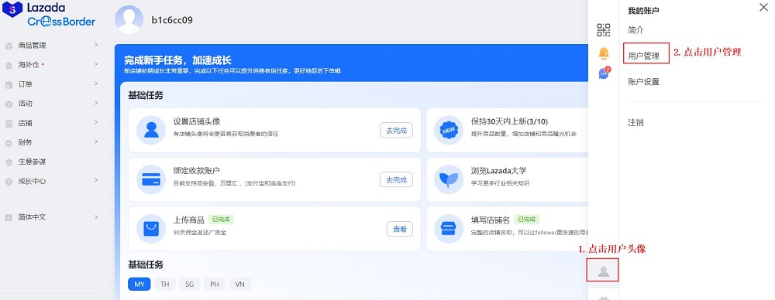Click the 绑定收款账户 card icon
Viewport: 775px width, 300px height.
point(151,179)
